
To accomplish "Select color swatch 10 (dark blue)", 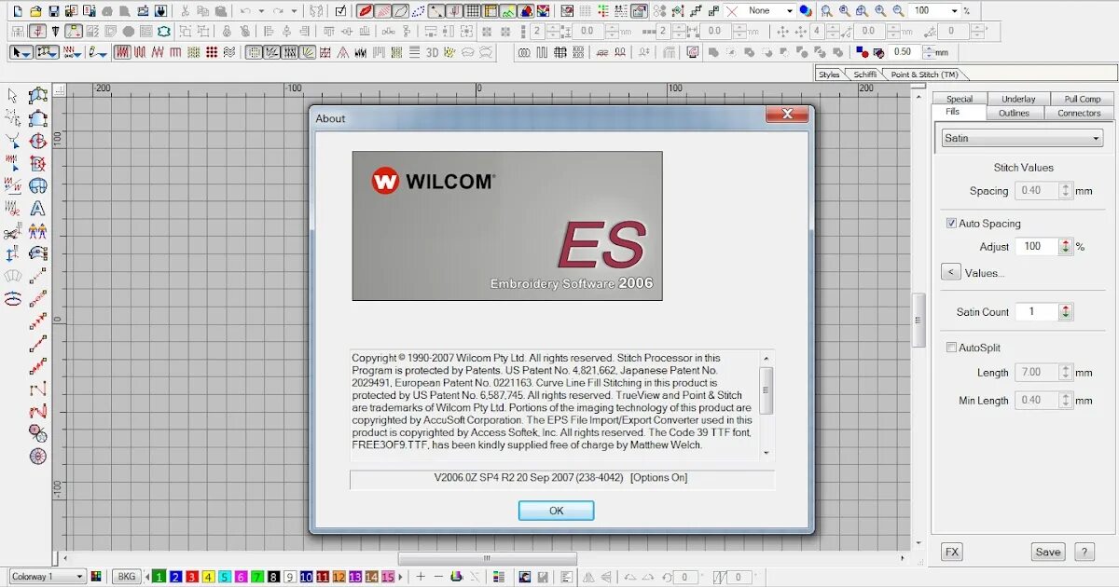I will (x=306, y=577).
